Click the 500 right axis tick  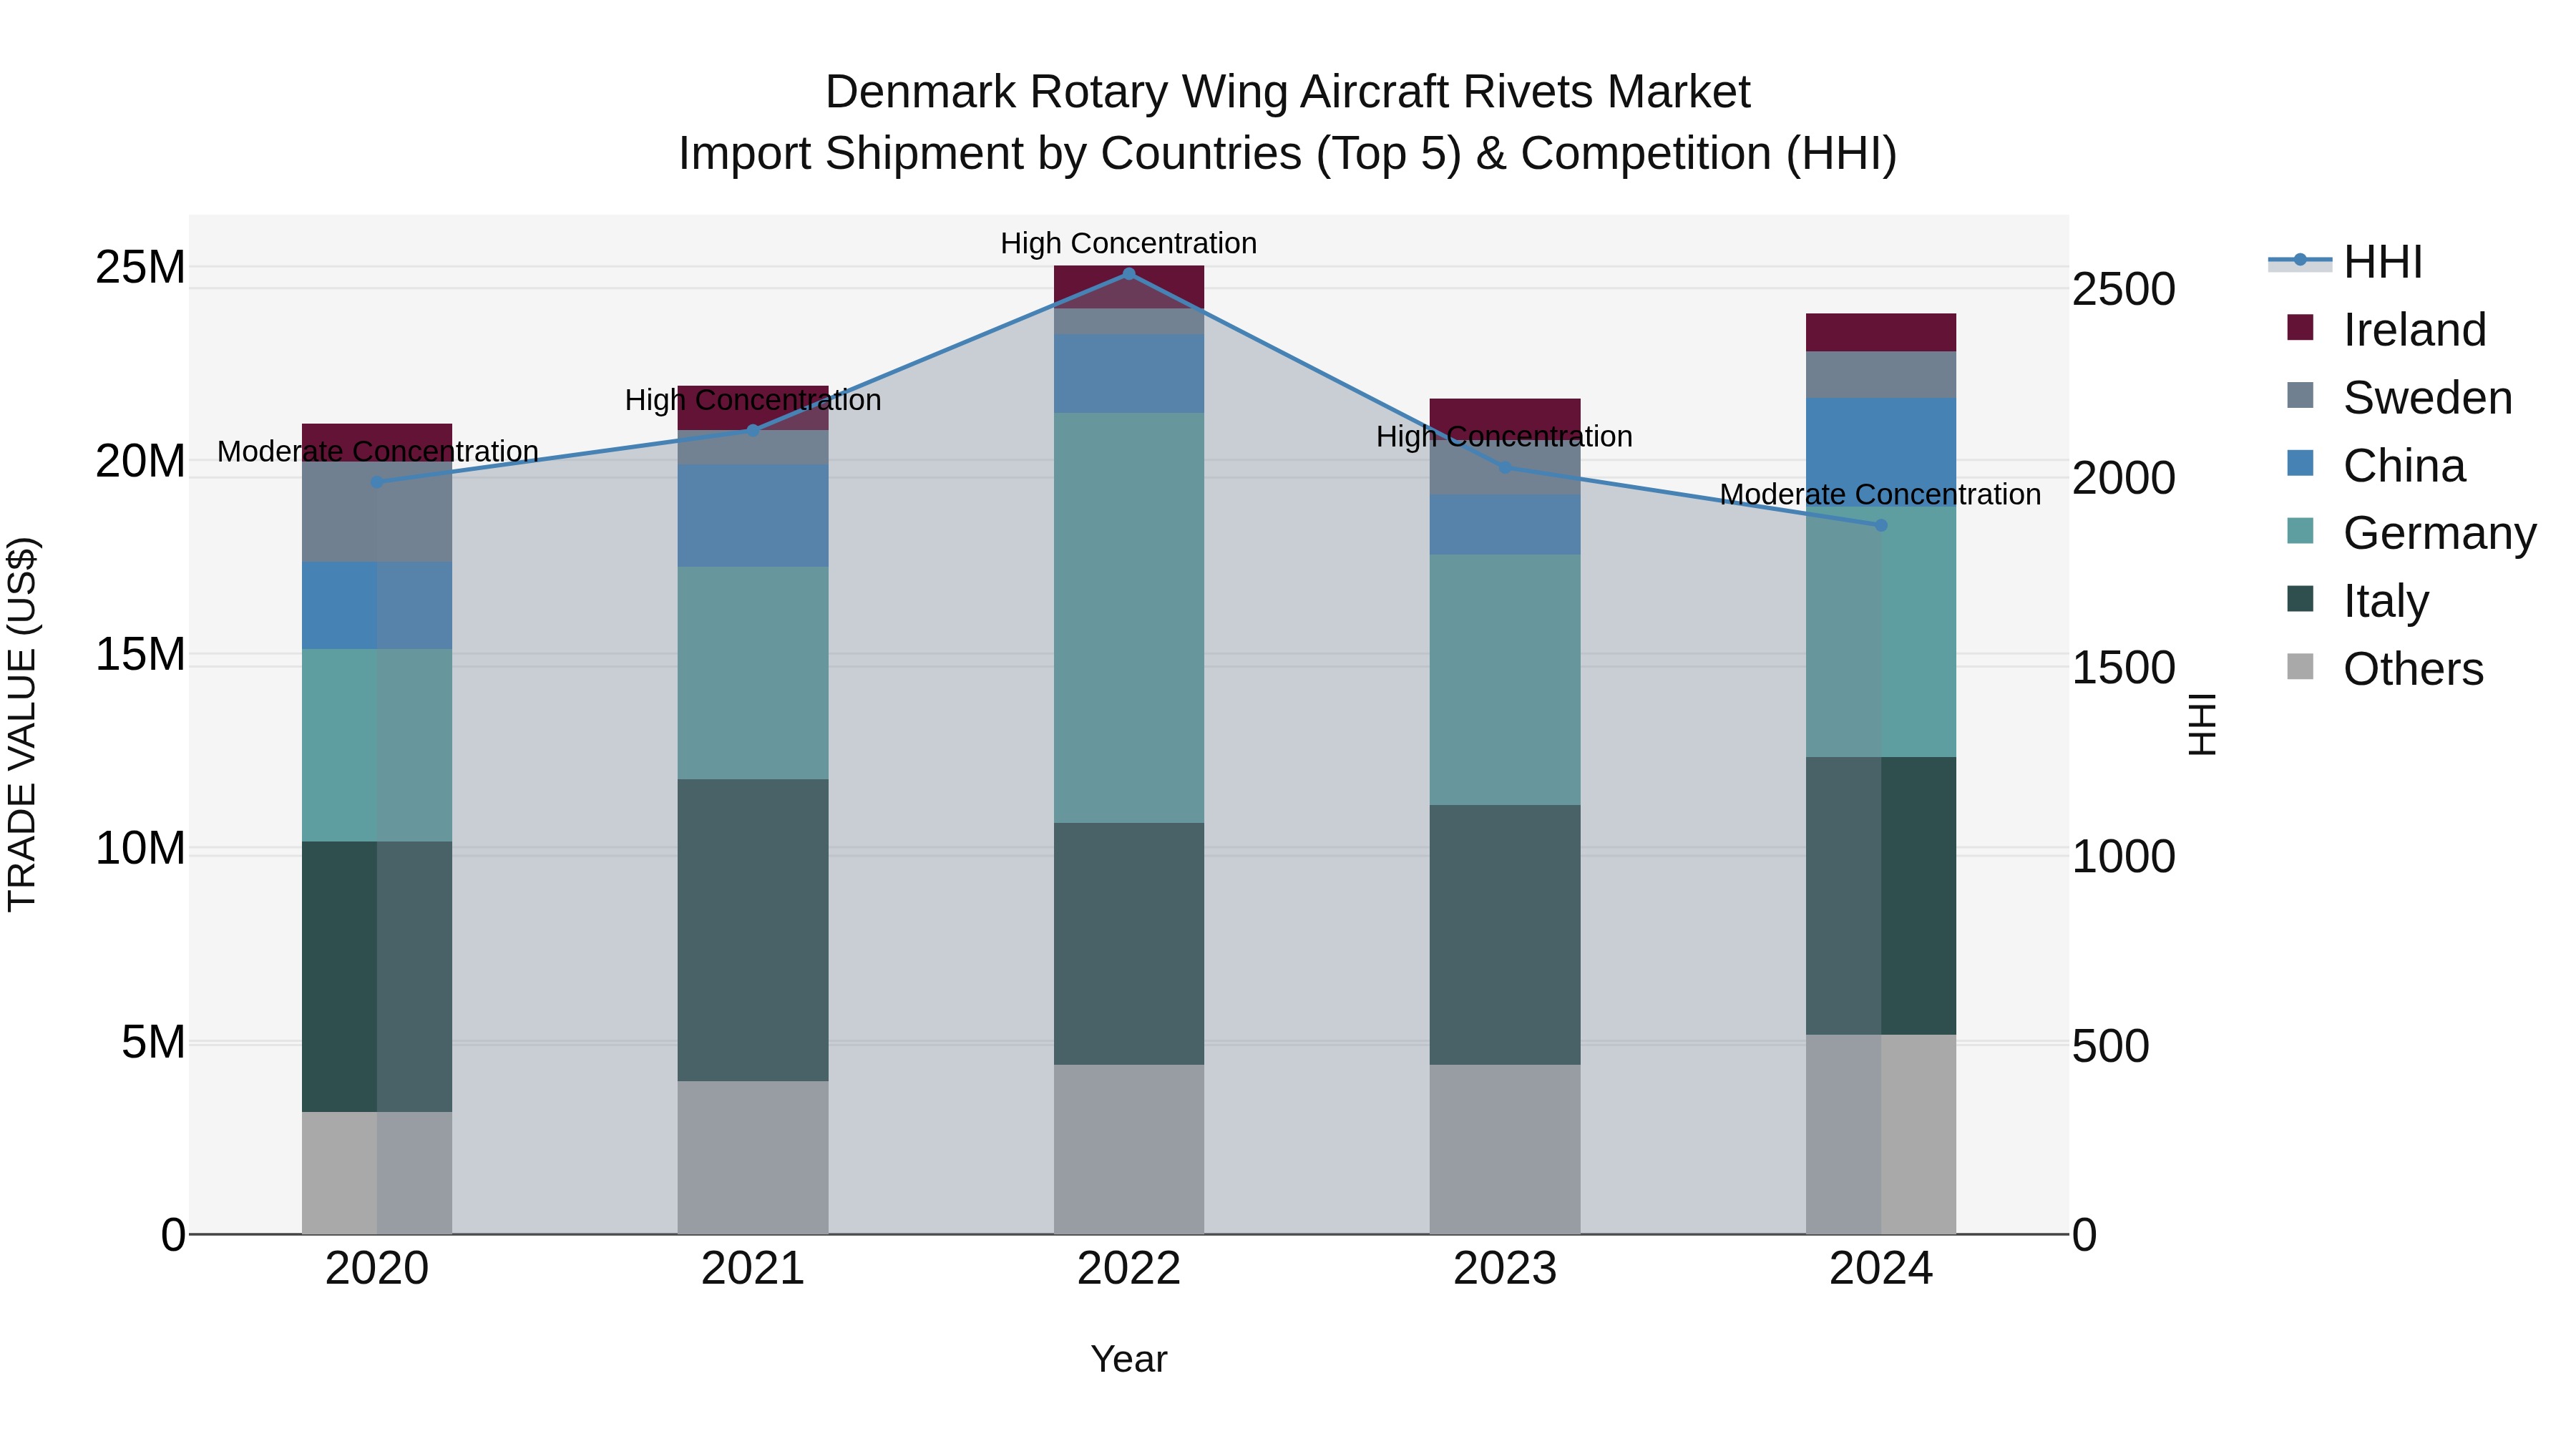2110,1046
